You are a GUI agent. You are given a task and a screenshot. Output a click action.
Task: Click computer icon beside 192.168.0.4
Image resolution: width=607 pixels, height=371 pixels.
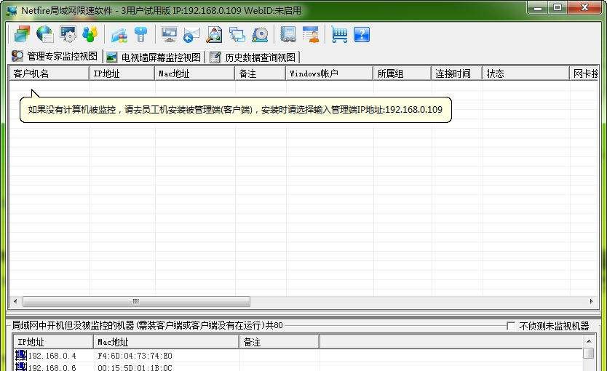tap(21, 355)
